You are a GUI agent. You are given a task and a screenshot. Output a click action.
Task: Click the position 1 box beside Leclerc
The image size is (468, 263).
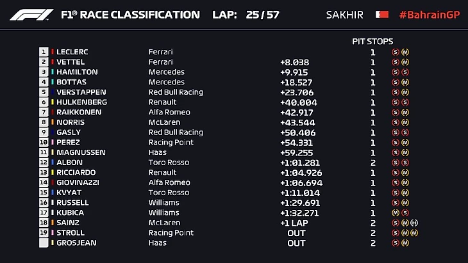coord(44,52)
